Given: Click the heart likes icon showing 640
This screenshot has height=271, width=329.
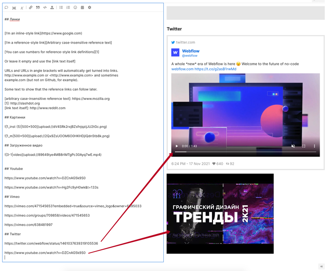Looking at the screenshot, I should tap(214, 164).
